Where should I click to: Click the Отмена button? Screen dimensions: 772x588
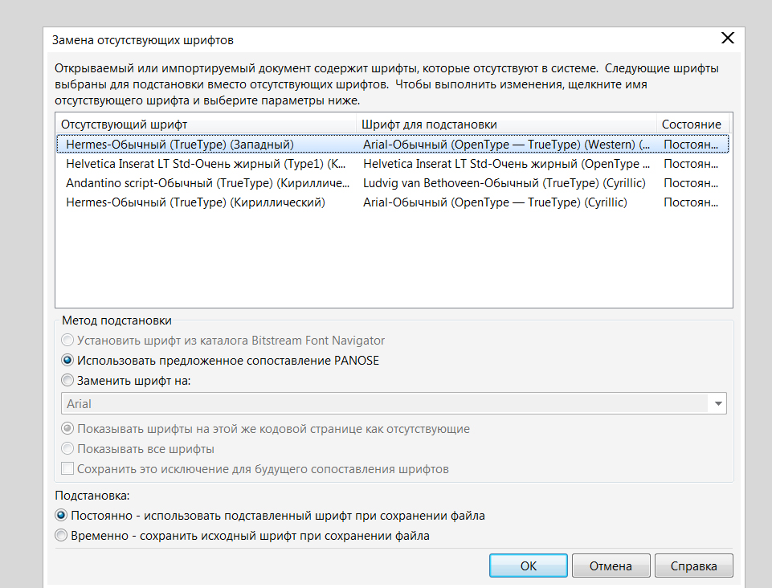611,566
